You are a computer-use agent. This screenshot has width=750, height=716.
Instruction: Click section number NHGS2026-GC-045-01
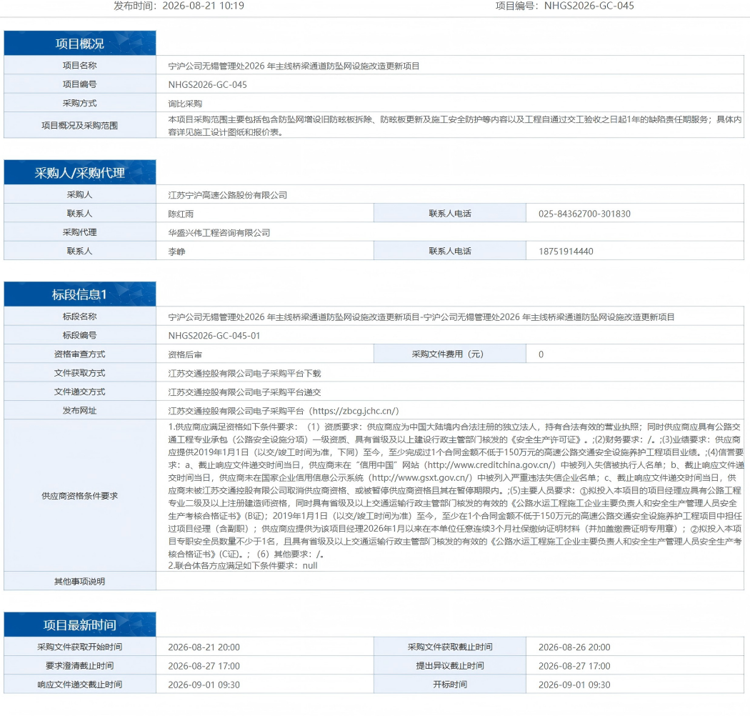point(214,336)
